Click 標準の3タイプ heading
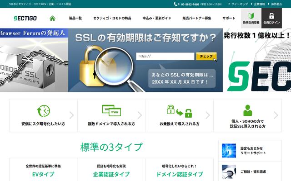291x181 pixels. point(111,147)
